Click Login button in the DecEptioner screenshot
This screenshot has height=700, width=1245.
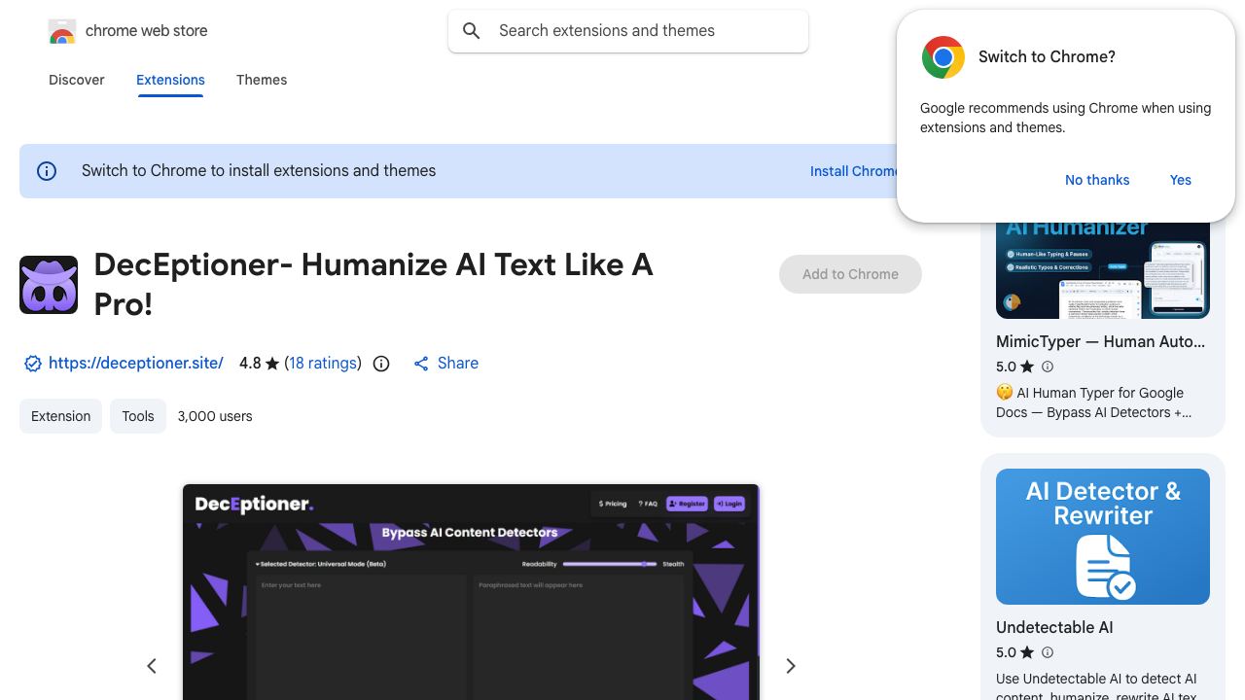pos(729,504)
